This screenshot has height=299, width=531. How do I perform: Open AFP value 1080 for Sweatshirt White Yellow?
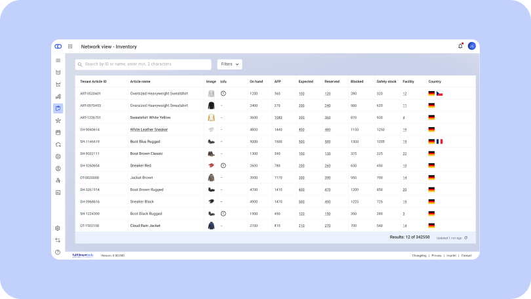278,118
